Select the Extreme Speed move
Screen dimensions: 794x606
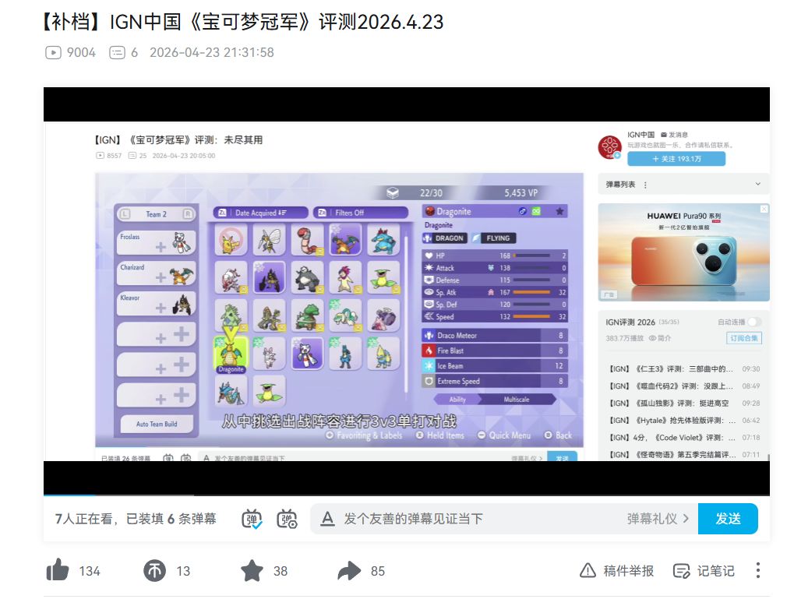pyautogui.click(x=494, y=381)
